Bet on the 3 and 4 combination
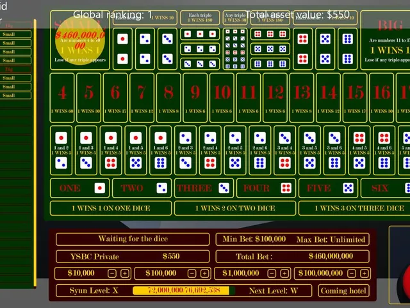The image size is (410, 308). tap(284, 150)
